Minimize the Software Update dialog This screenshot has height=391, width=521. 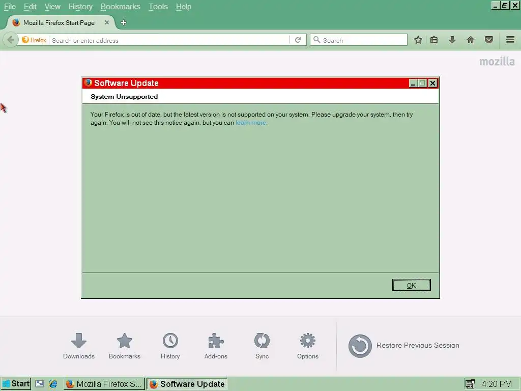pyautogui.click(x=413, y=83)
